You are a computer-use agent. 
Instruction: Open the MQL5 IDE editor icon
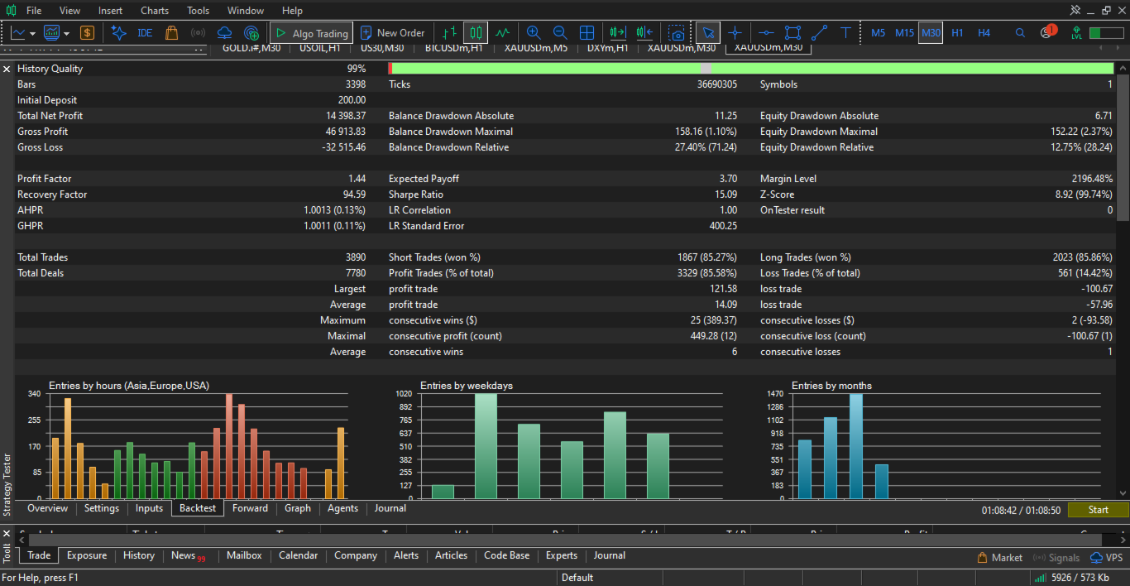[x=145, y=33]
